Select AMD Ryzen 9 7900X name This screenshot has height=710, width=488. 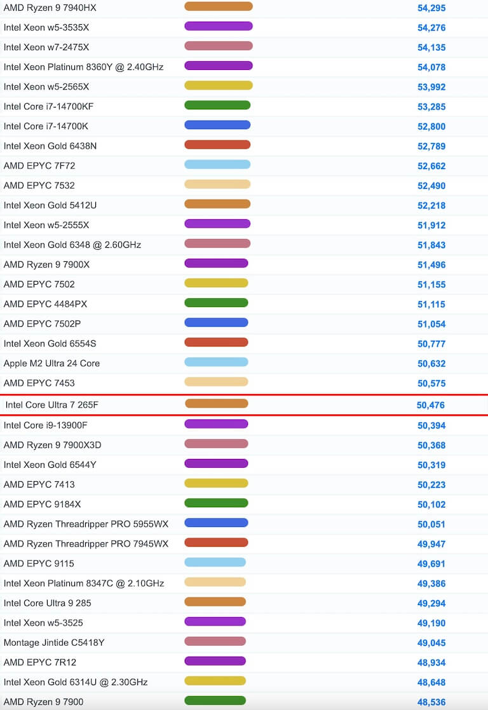[x=46, y=264]
